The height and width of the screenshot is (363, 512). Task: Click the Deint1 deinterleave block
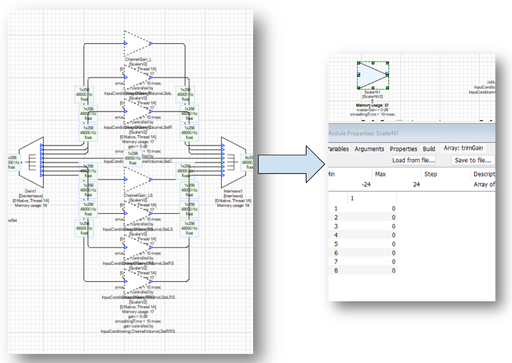(x=27, y=163)
